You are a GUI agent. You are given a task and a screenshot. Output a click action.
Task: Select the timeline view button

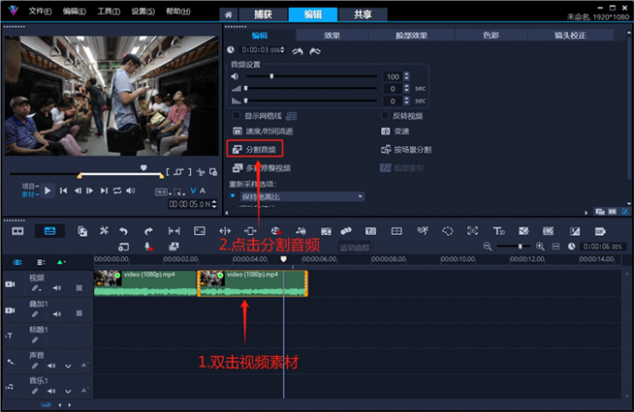coord(49,231)
